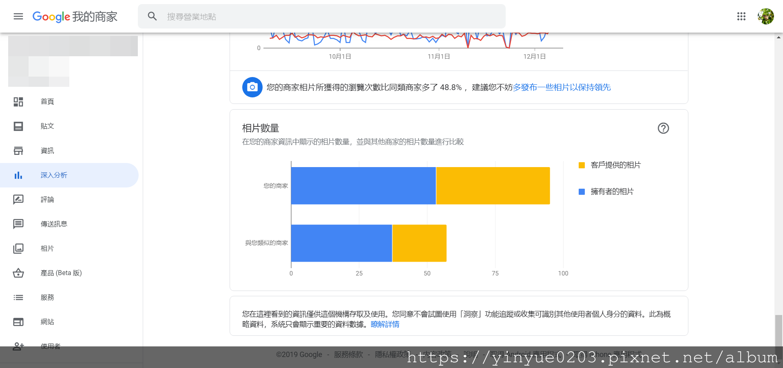The height and width of the screenshot is (368, 783).
Task: Click the 首頁 dashboard icon
Action: [18, 102]
